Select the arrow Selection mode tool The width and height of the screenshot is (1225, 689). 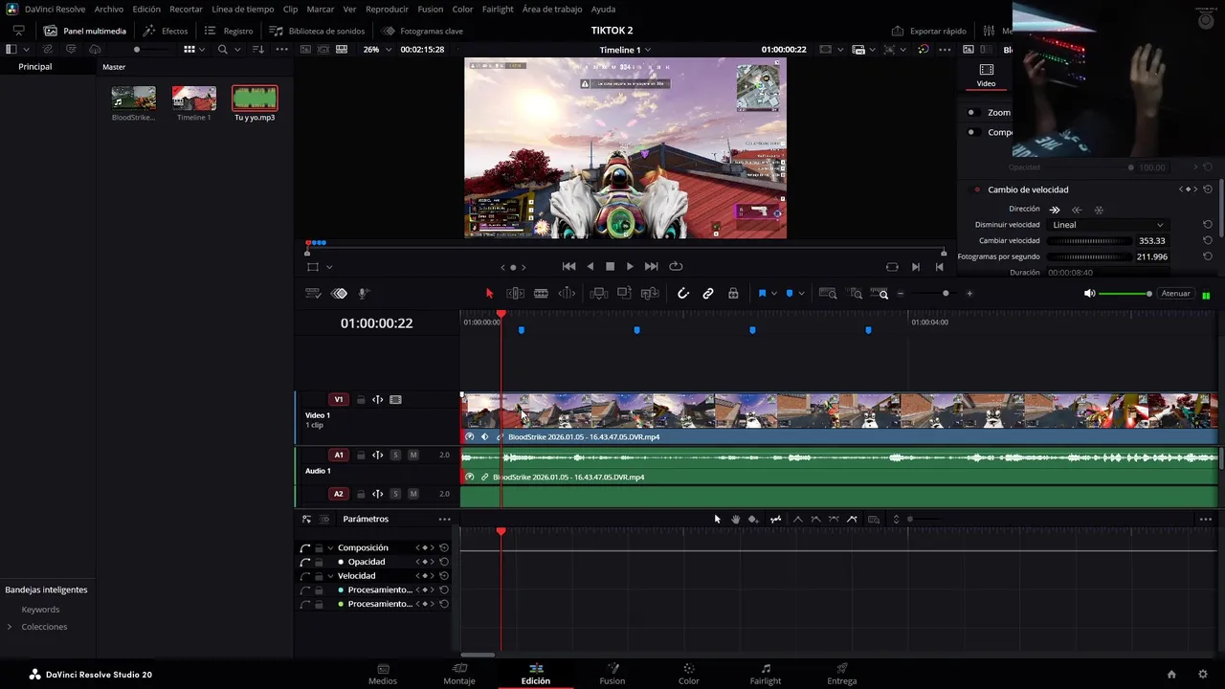tap(489, 294)
